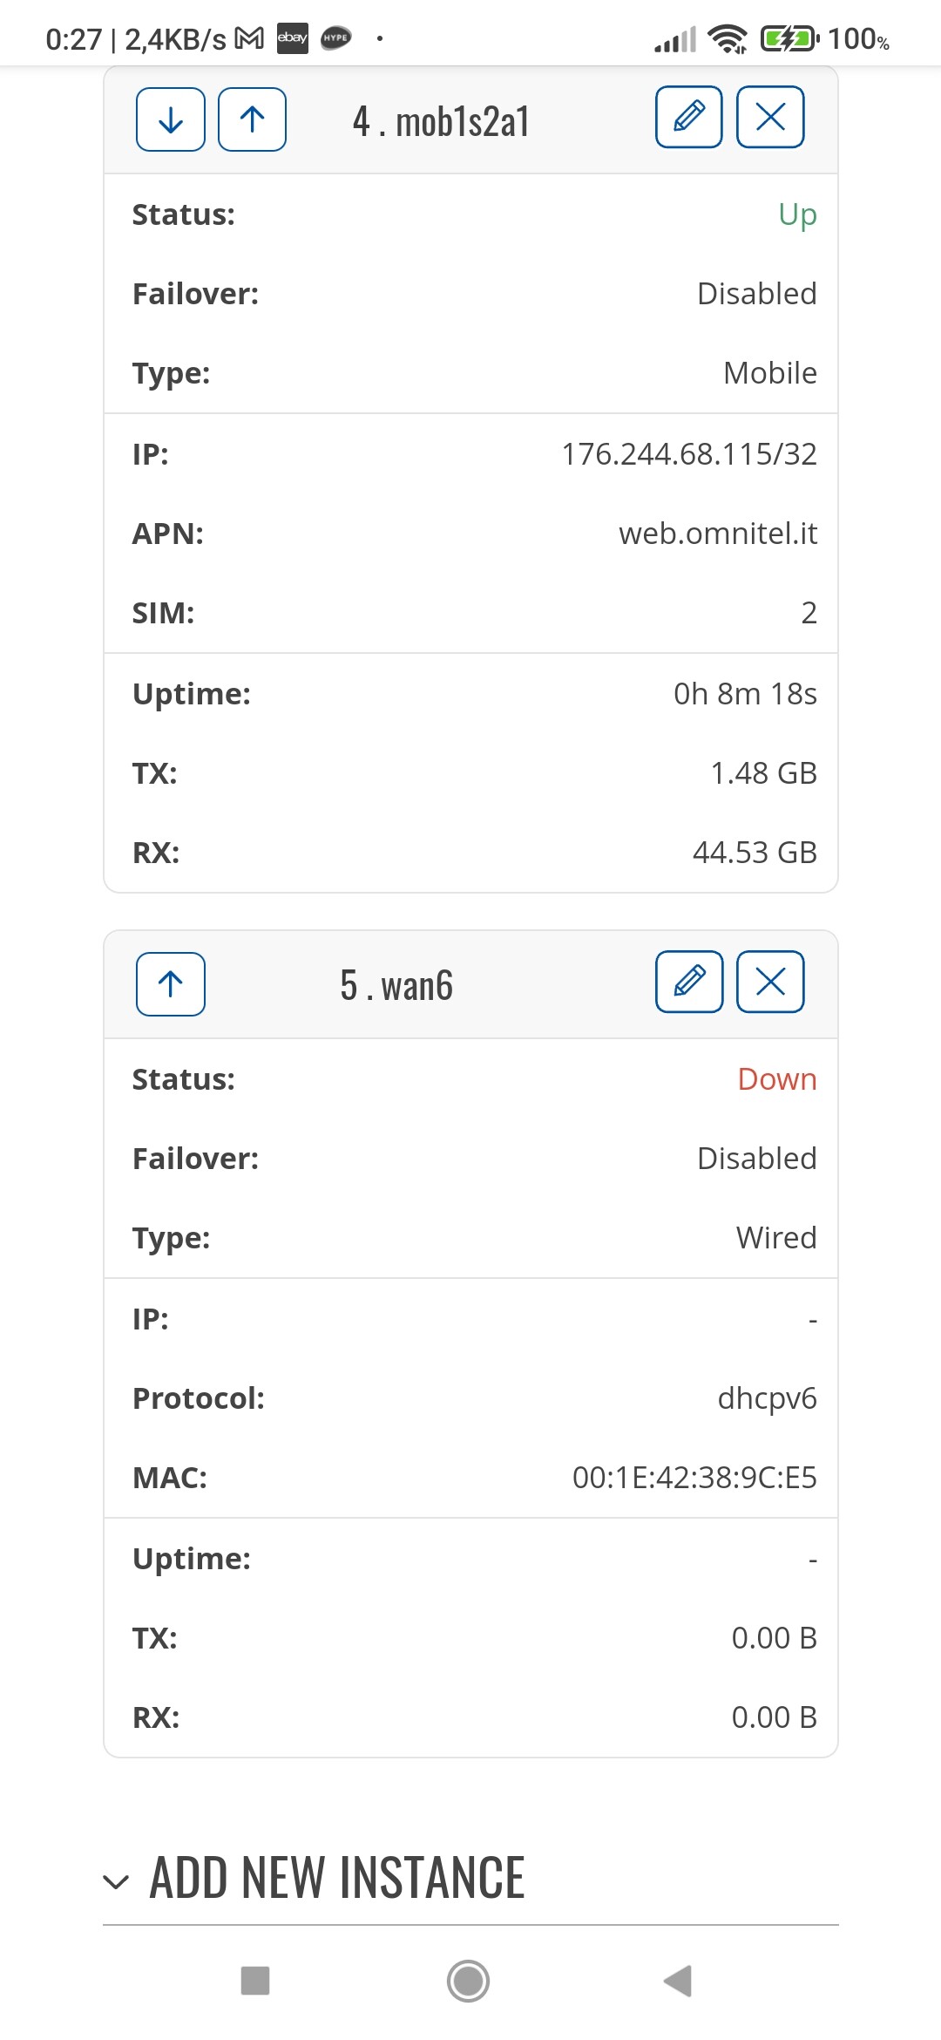Edit the wan6 interface
Viewport: 941px width, 2040px height.
(x=689, y=982)
